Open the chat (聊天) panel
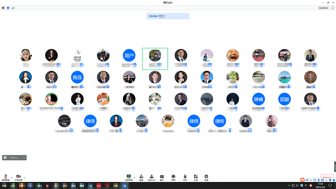Screen dimensions: 336x189 click(x=162, y=177)
